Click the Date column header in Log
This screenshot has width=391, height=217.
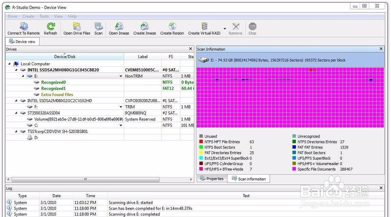56,195
